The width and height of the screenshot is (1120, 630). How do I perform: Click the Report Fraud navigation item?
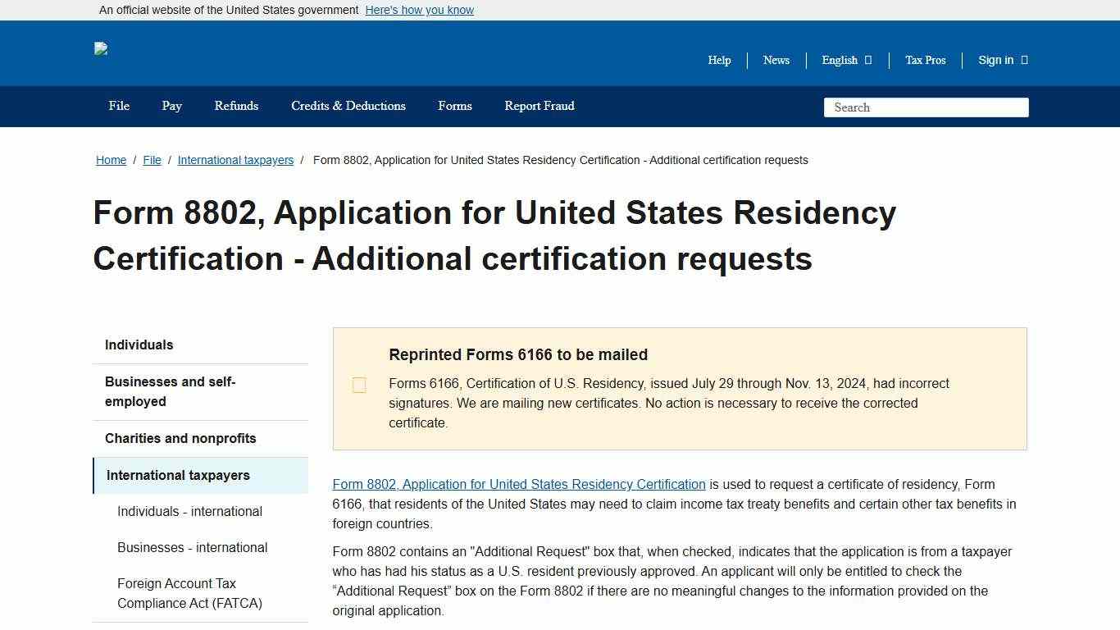coord(540,106)
